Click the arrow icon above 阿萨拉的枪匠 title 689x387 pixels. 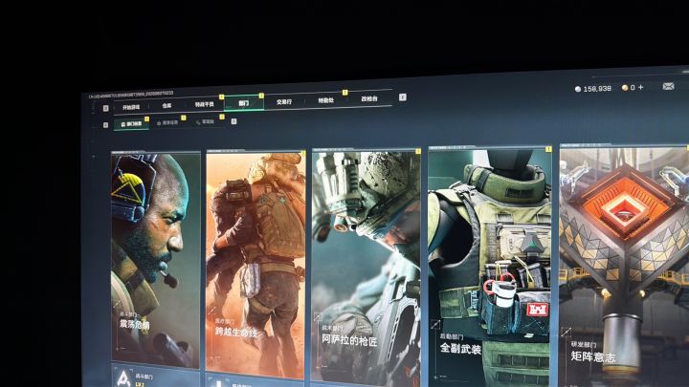point(318,316)
